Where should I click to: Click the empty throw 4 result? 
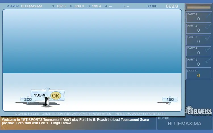click(110, 6)
